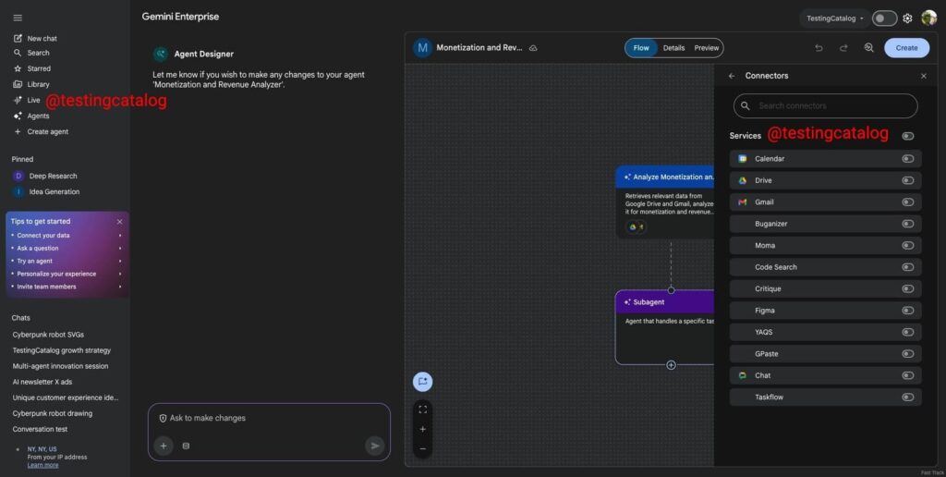
Task: Open pinned Deep Research agent
Action: tap(53, 177)
